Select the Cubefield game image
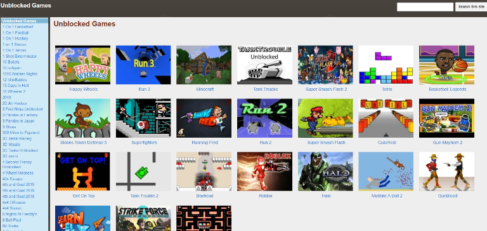487x231 pixels. click(x=386, y=118)
